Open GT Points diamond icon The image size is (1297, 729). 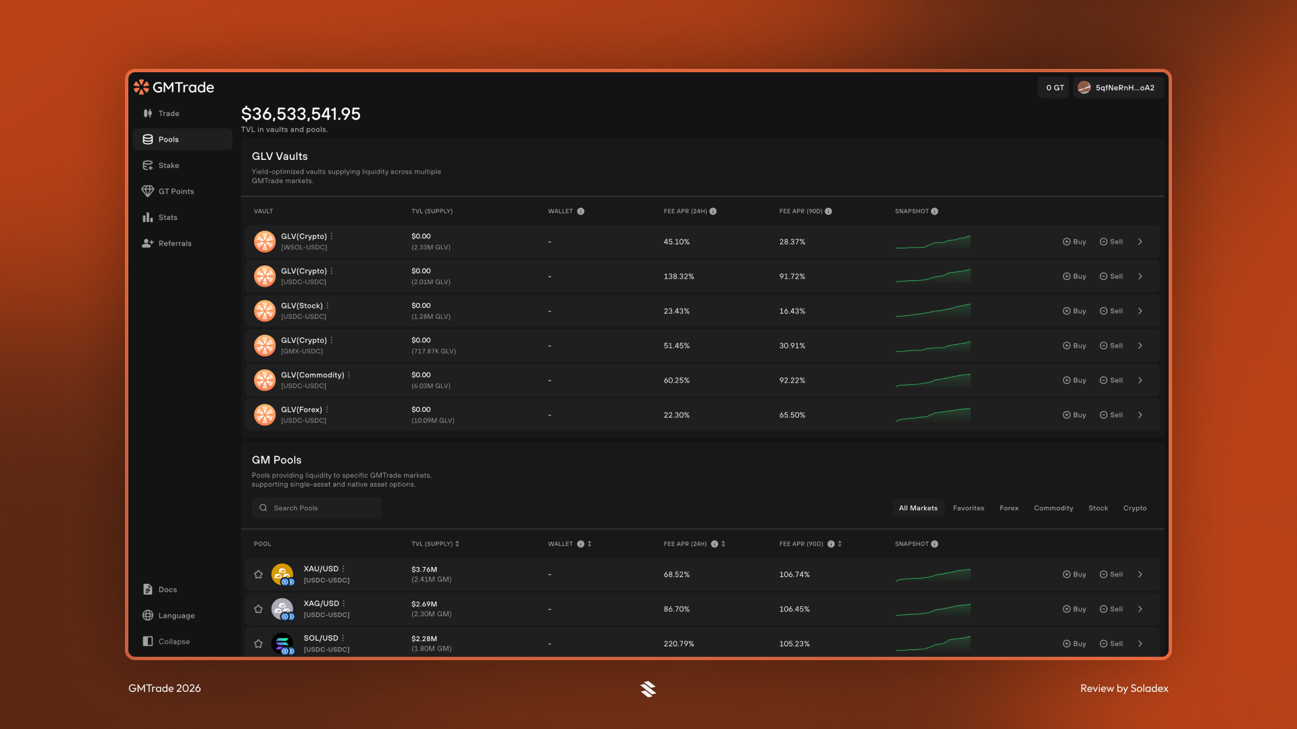pos(147,191)
